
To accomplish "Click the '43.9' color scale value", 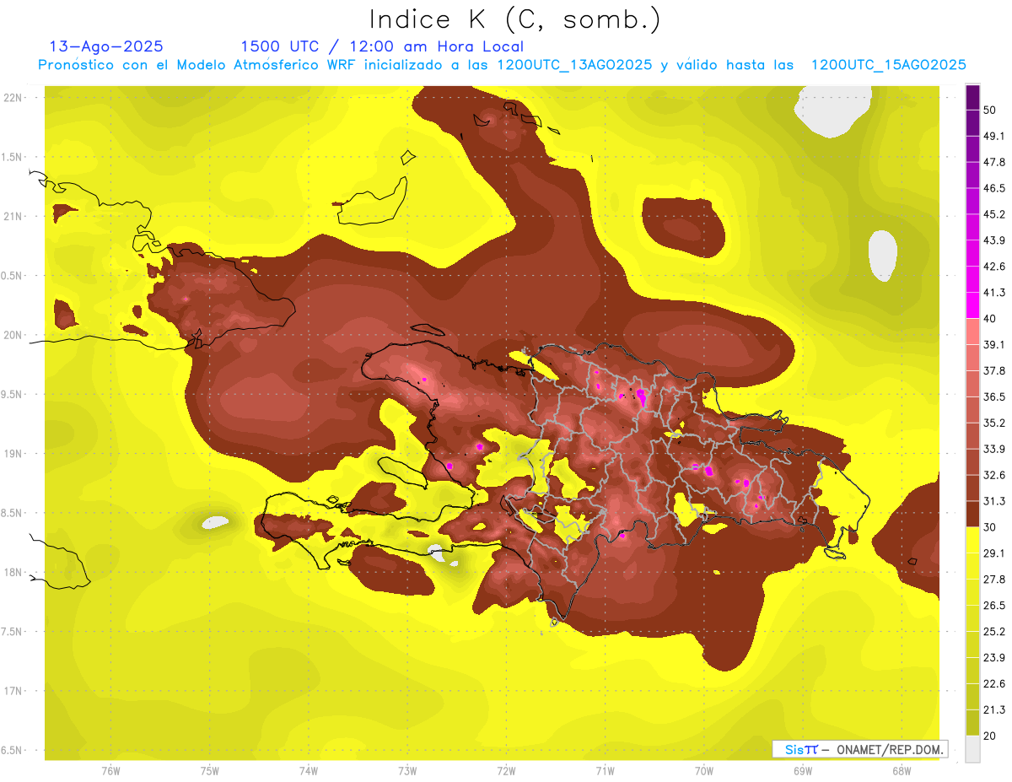I will (993, 240).
